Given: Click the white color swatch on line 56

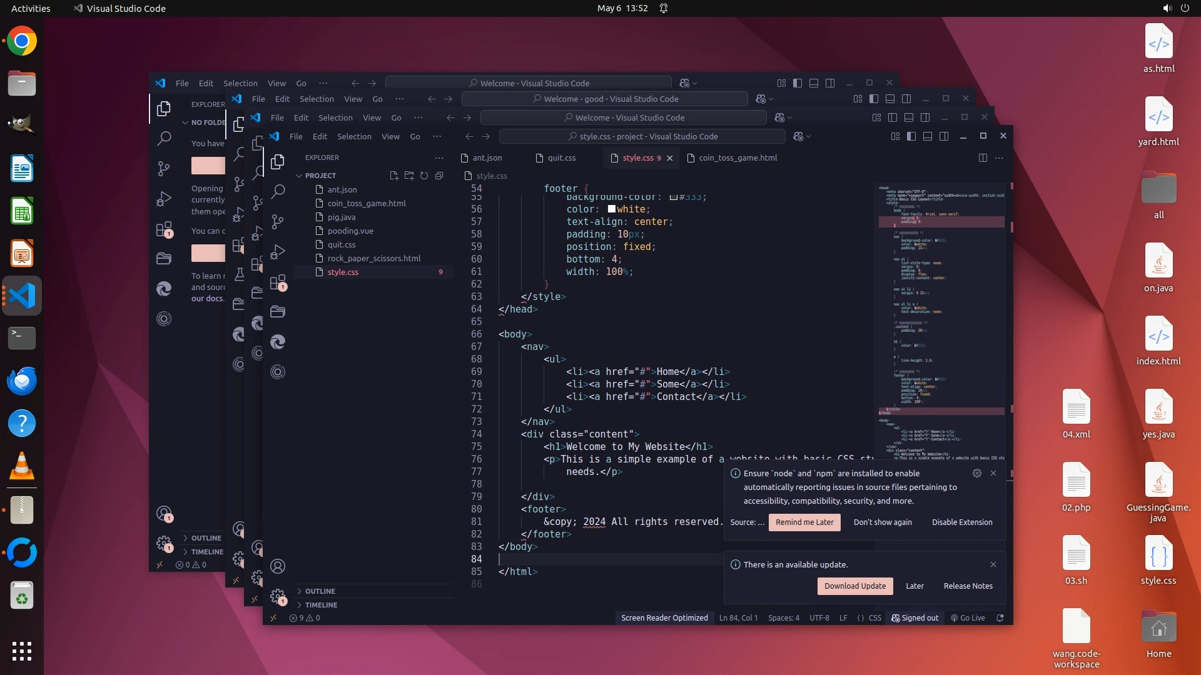Looking at the screenshot, I should pyautogui.click(x=612, y=209).
